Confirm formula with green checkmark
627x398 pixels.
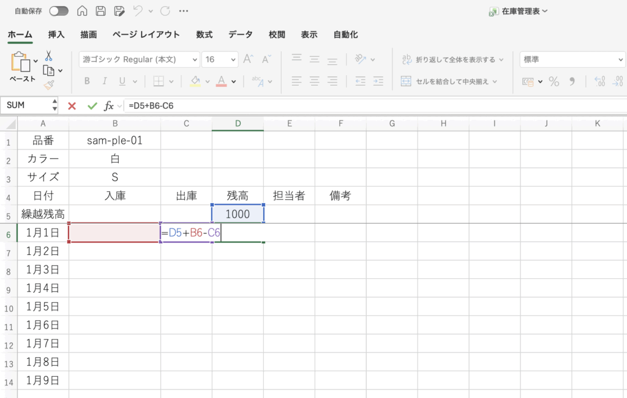point(92,106)
